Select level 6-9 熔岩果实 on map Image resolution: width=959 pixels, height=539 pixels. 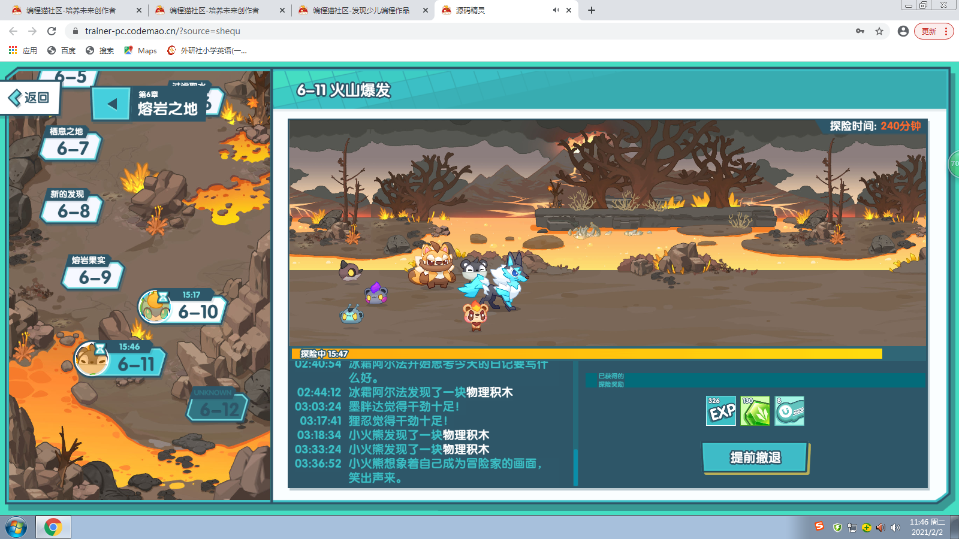coord(94,272)
